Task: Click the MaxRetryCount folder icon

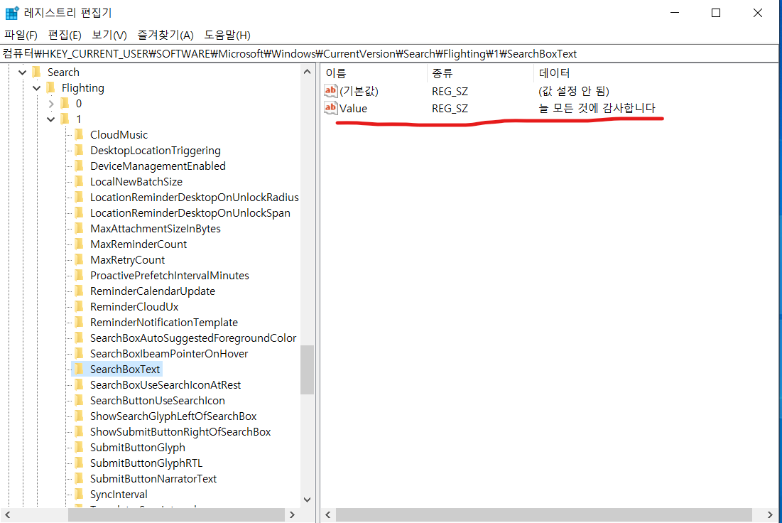Action: tap(79, 259)
